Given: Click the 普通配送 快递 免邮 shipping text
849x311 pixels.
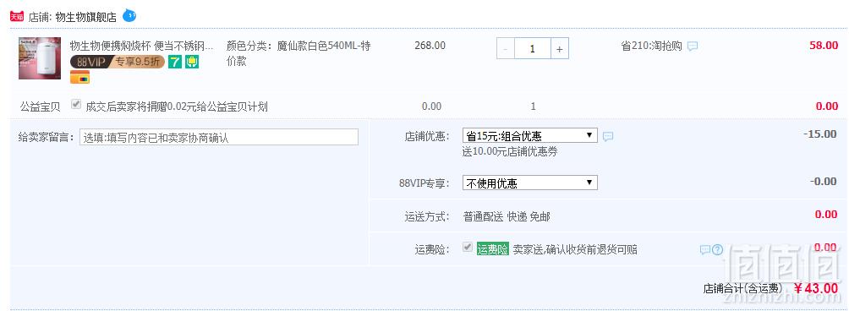Looking at the screenshot, I should (x=507, y=217).
